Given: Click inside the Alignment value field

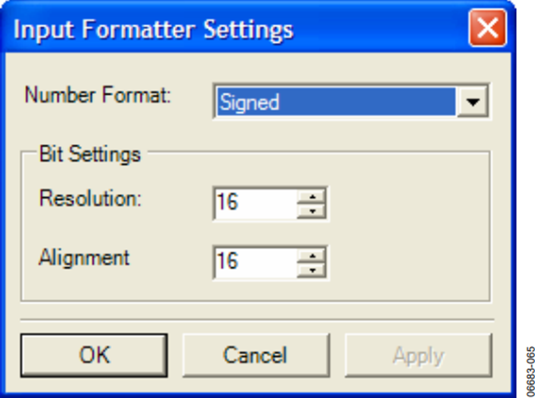Looking at the screenshot, I should (x=256, y=263).
